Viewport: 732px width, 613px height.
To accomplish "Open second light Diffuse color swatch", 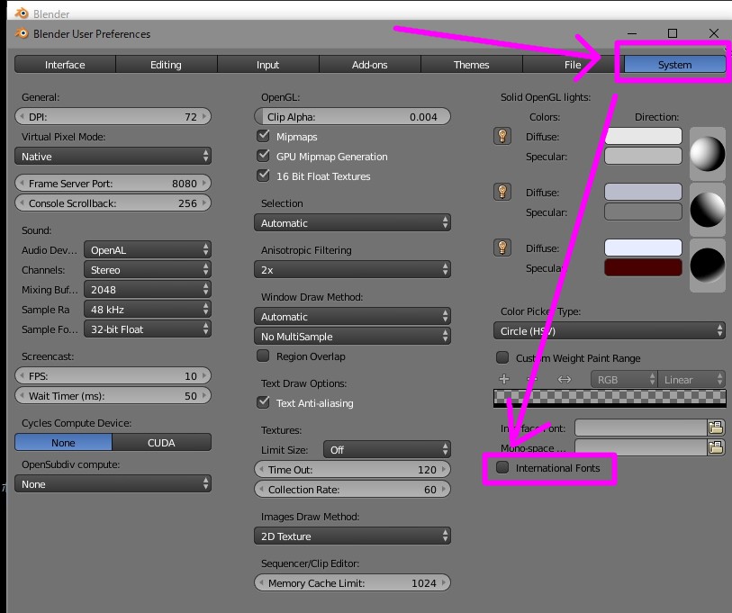I will (x=643, y=192).
